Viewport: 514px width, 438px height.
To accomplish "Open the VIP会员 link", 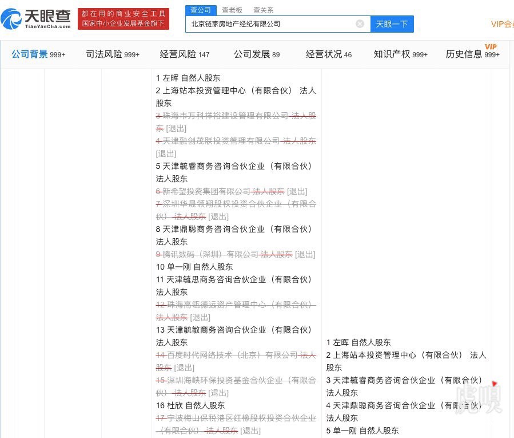I will [502, 24].
